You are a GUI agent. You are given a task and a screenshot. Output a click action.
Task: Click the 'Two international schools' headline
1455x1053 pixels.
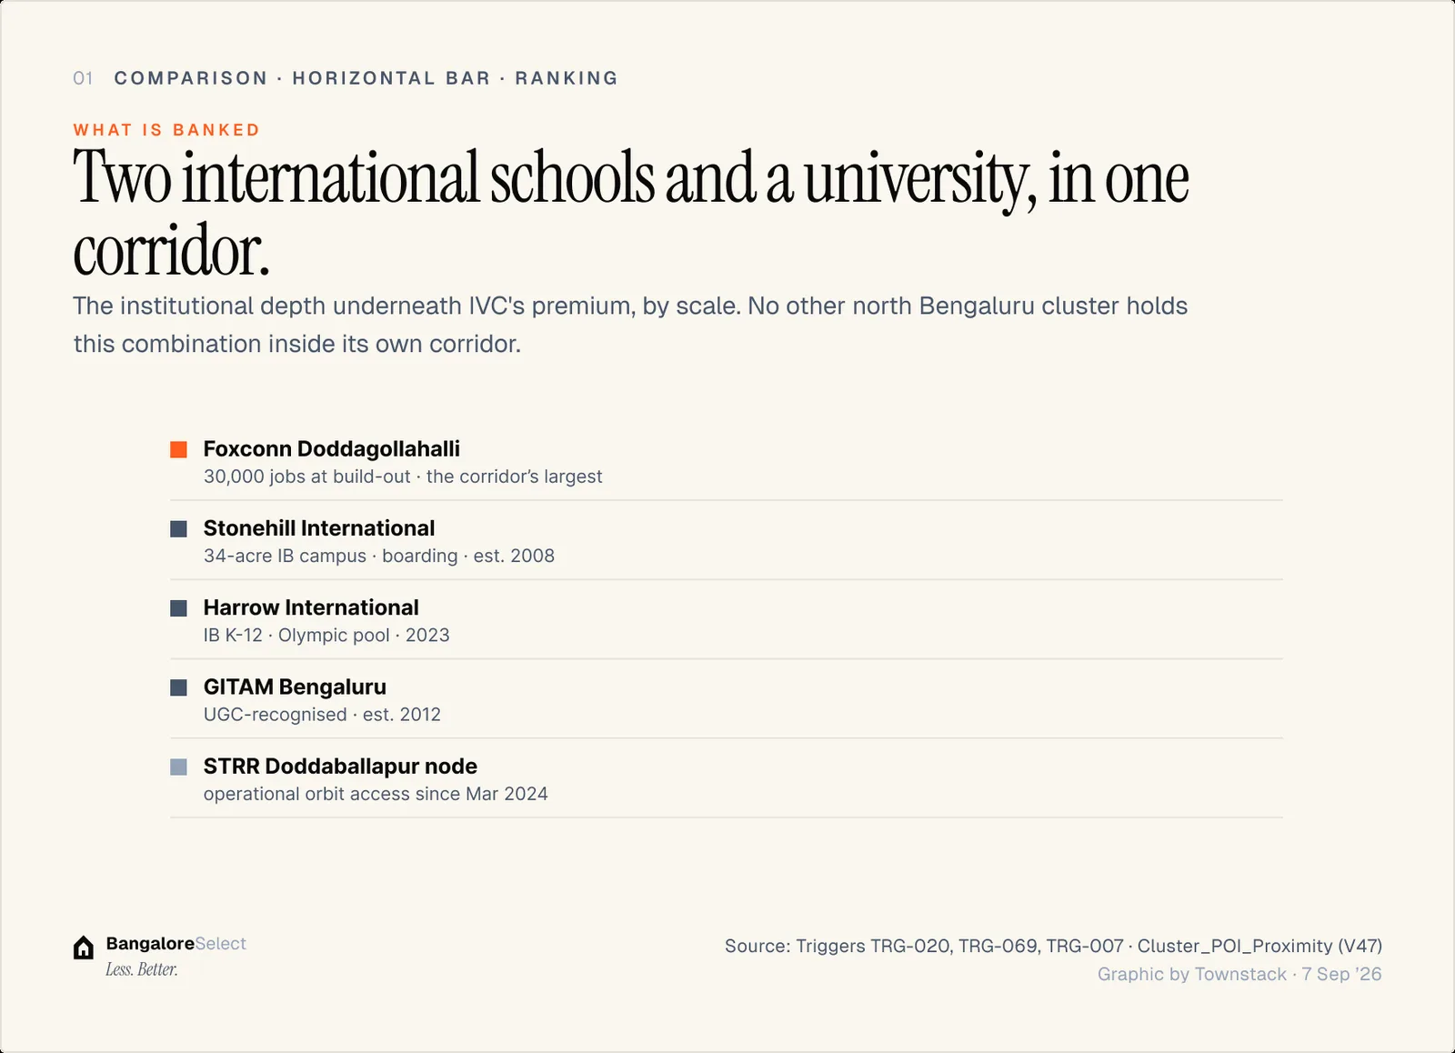[x=631, y=214]
